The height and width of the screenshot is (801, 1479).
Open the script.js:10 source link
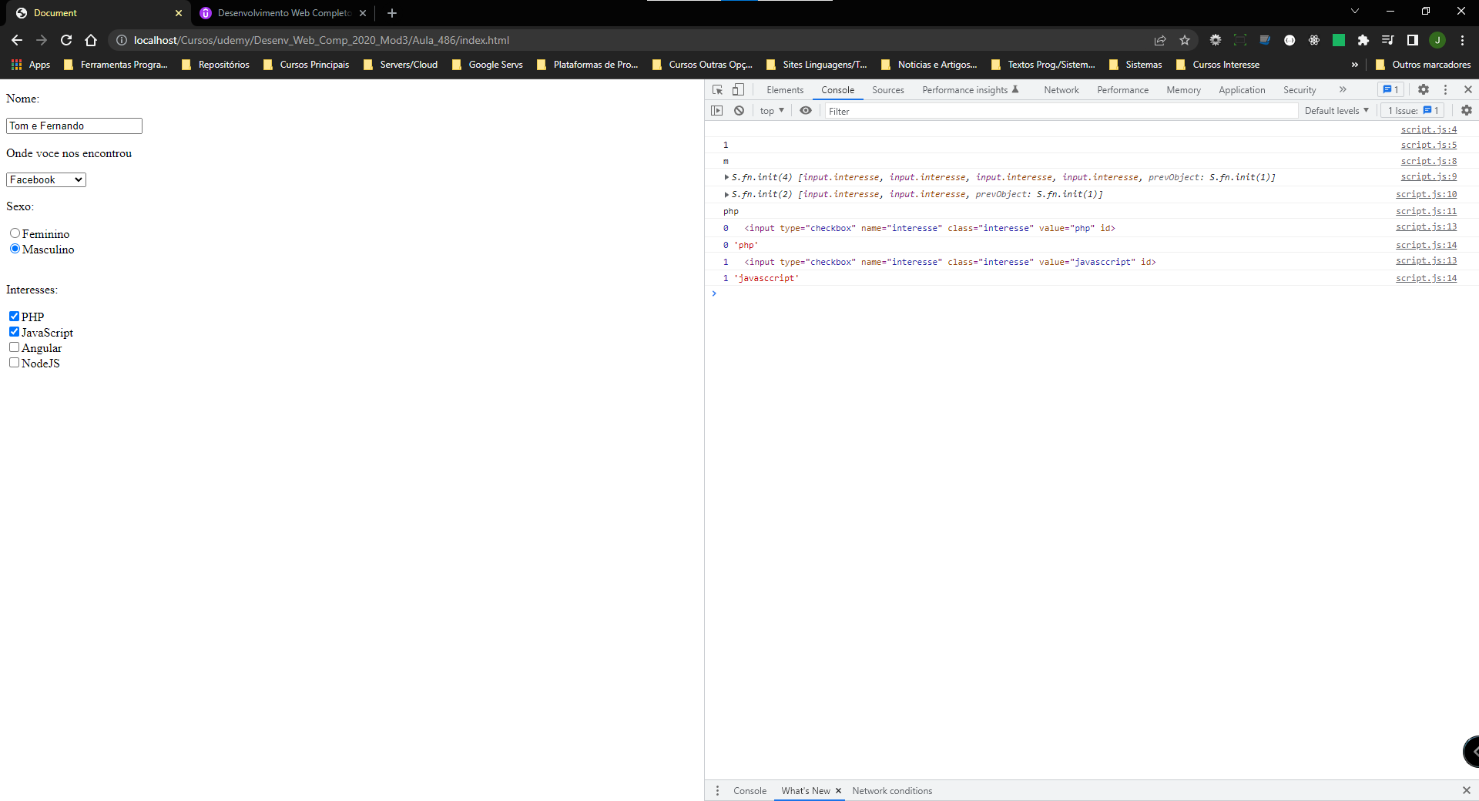pyautogui.click(x=1427, y=194)
